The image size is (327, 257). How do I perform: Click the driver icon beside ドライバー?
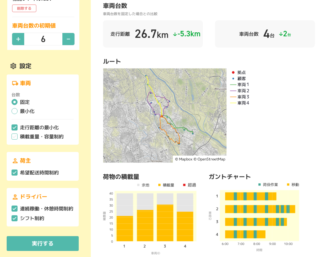pos(15,197)
